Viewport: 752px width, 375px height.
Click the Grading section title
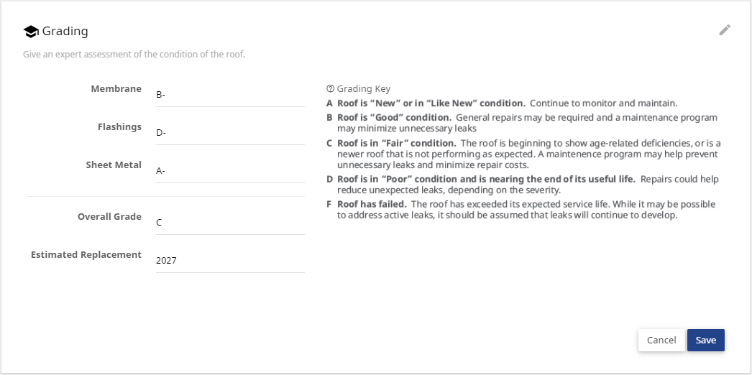coord(65,31)
